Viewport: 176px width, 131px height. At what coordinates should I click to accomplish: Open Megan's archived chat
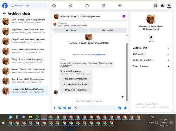tap(25, 71)
